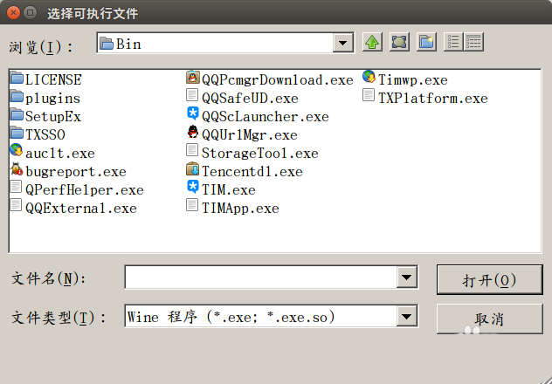Go up one folder level
The height and width of the screenshot is (384, 552).
[x=372, y=42]
